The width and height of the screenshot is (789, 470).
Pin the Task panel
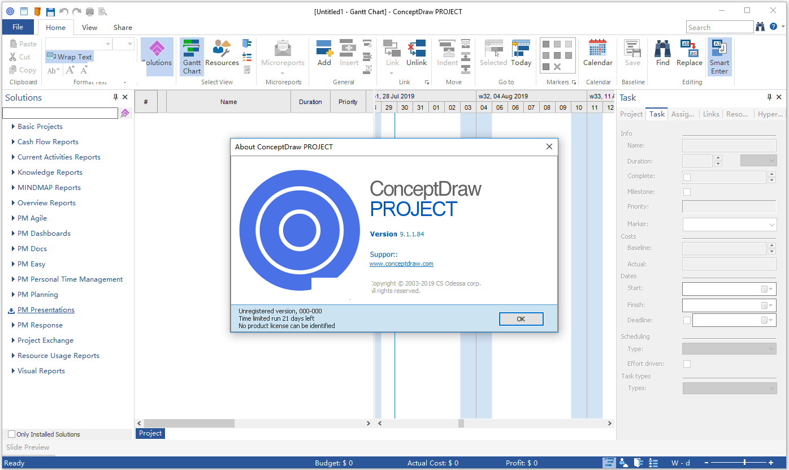[x=769, y=97]
